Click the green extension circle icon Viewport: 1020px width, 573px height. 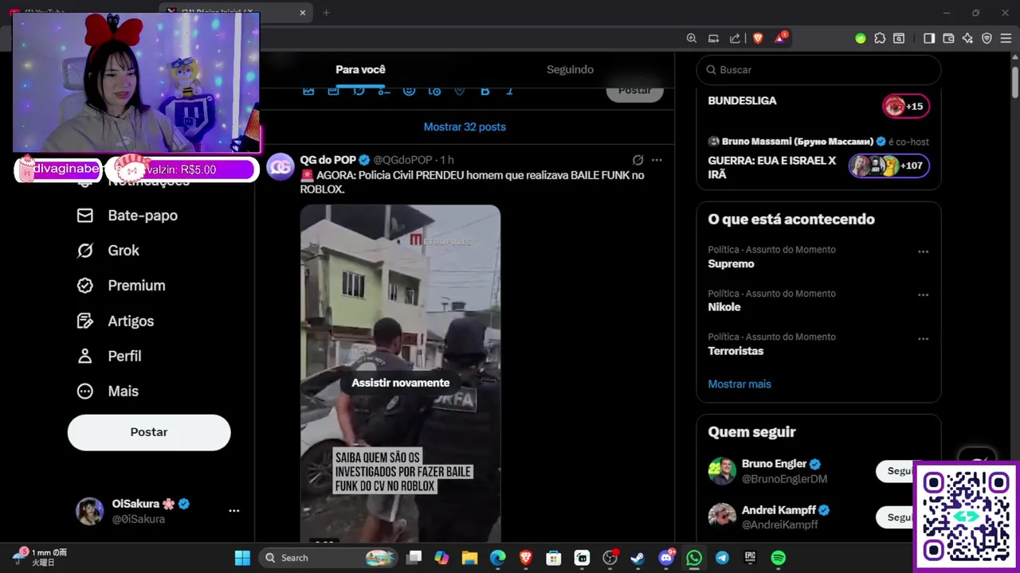pos(860,38)
